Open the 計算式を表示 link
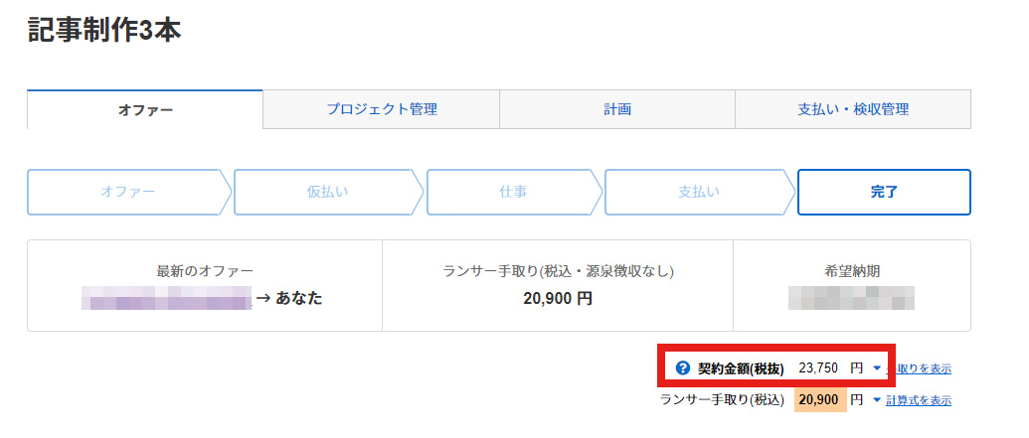This screenshot has width=1029, height=438. click(919, 400)
